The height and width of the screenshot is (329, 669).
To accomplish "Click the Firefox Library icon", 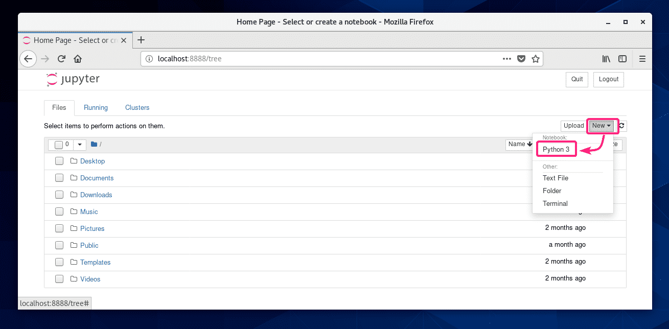I will (606, 59).
